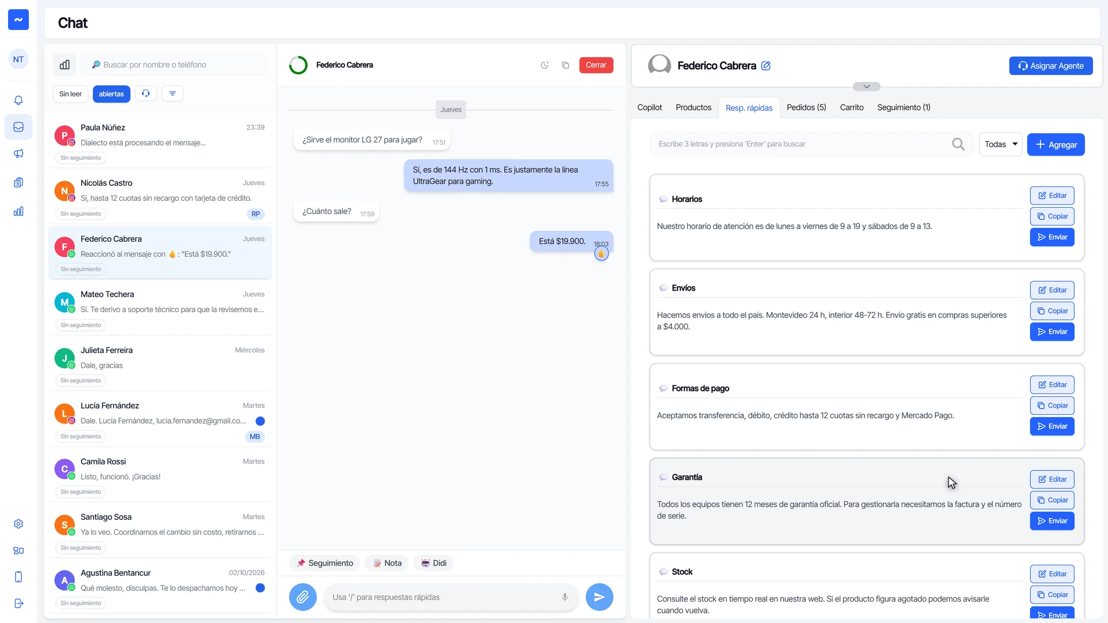This screenshot has height=623, width=1108.
Task: Send the Horarios quick reply
Action: tap(1052, 237)
